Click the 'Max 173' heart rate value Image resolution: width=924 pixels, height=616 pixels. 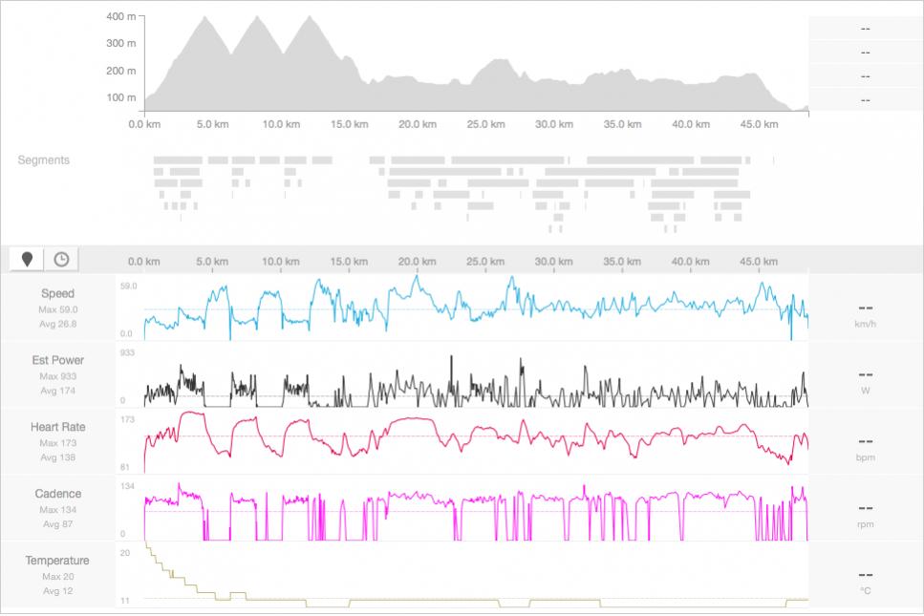pos(57,443)
